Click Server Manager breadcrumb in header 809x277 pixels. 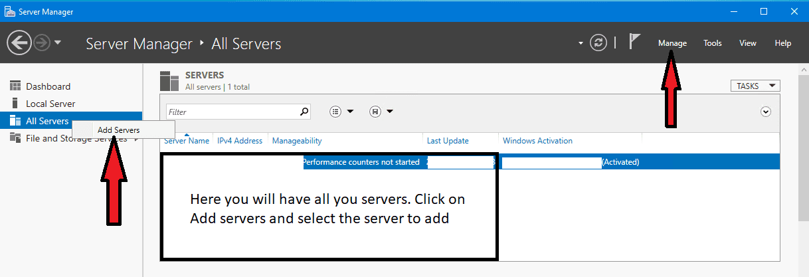(x=139, y=44)
